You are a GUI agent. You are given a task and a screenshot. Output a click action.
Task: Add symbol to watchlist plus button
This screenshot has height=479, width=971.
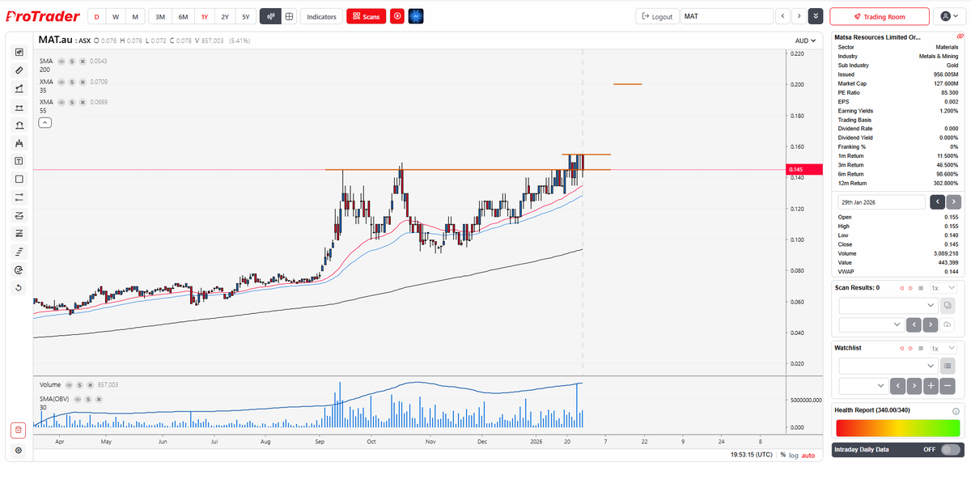coord(931,386)
